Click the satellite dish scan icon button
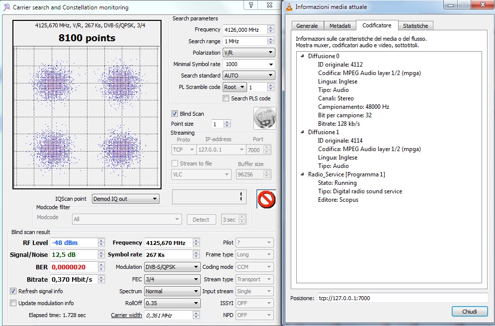The height and width of the screenshot is (326, 495). click(265, 118)
